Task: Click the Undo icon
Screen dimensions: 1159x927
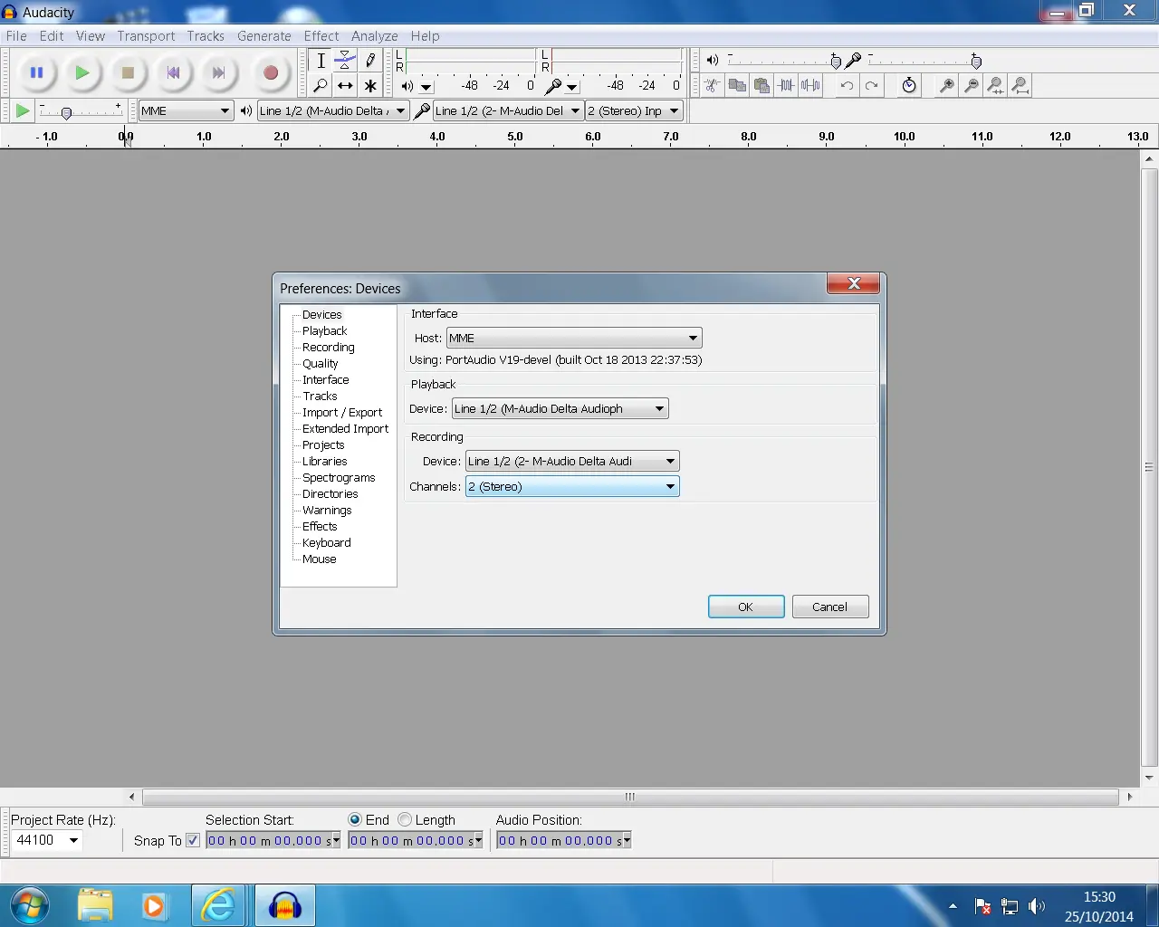Action: pyautogui.click(x=847, y=86)
